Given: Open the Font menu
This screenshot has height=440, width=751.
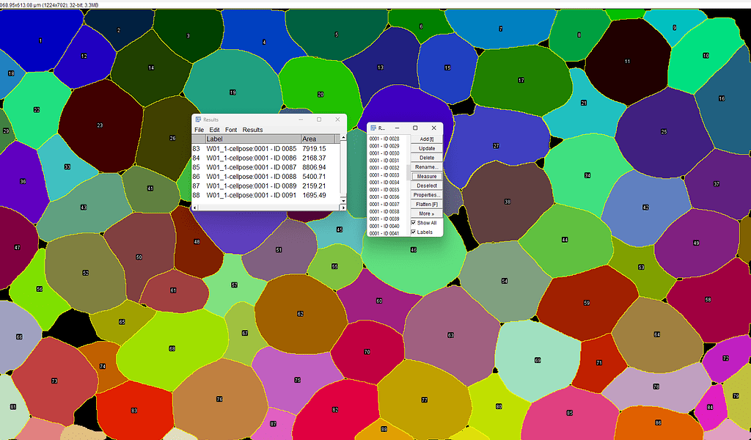Looking at the screenshot, I should point(231,130).
